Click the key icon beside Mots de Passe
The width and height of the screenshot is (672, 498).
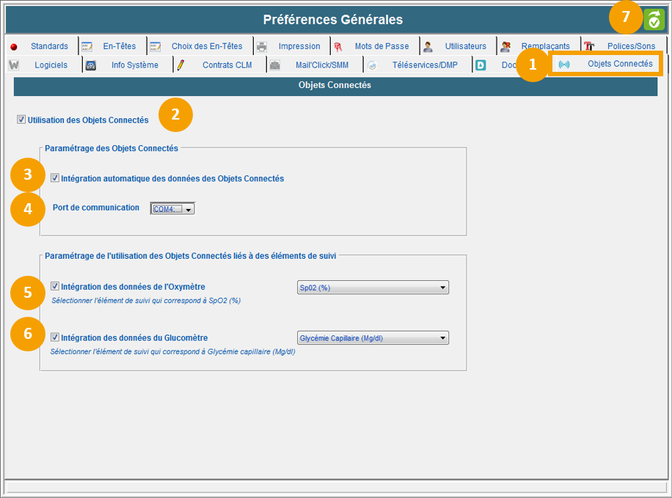tap(338, 47)
